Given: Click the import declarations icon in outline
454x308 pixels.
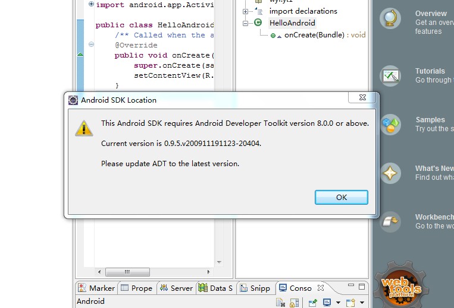Looking at the screenshot, I should [259, 11].
